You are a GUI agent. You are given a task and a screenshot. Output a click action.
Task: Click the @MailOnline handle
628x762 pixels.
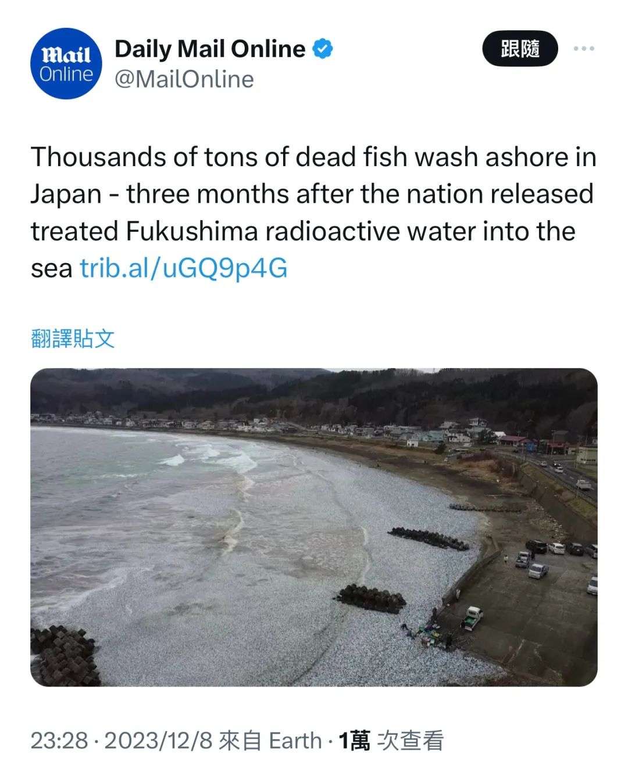184,79
